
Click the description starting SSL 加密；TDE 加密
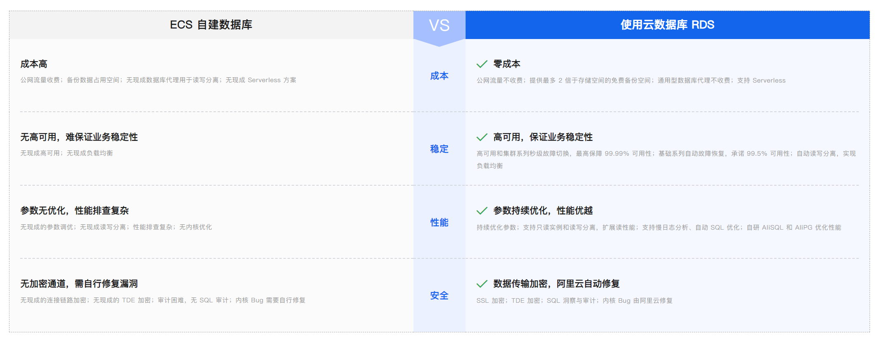574,301
